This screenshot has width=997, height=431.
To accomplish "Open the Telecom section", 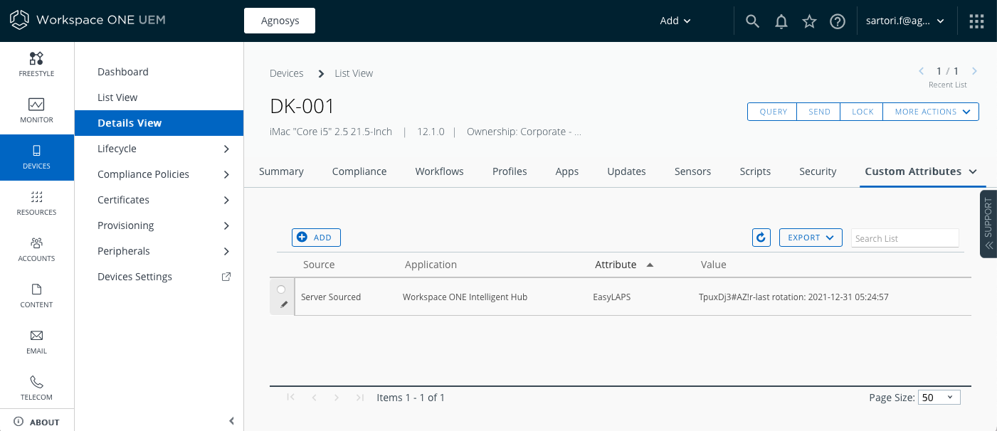I will 37,388.
